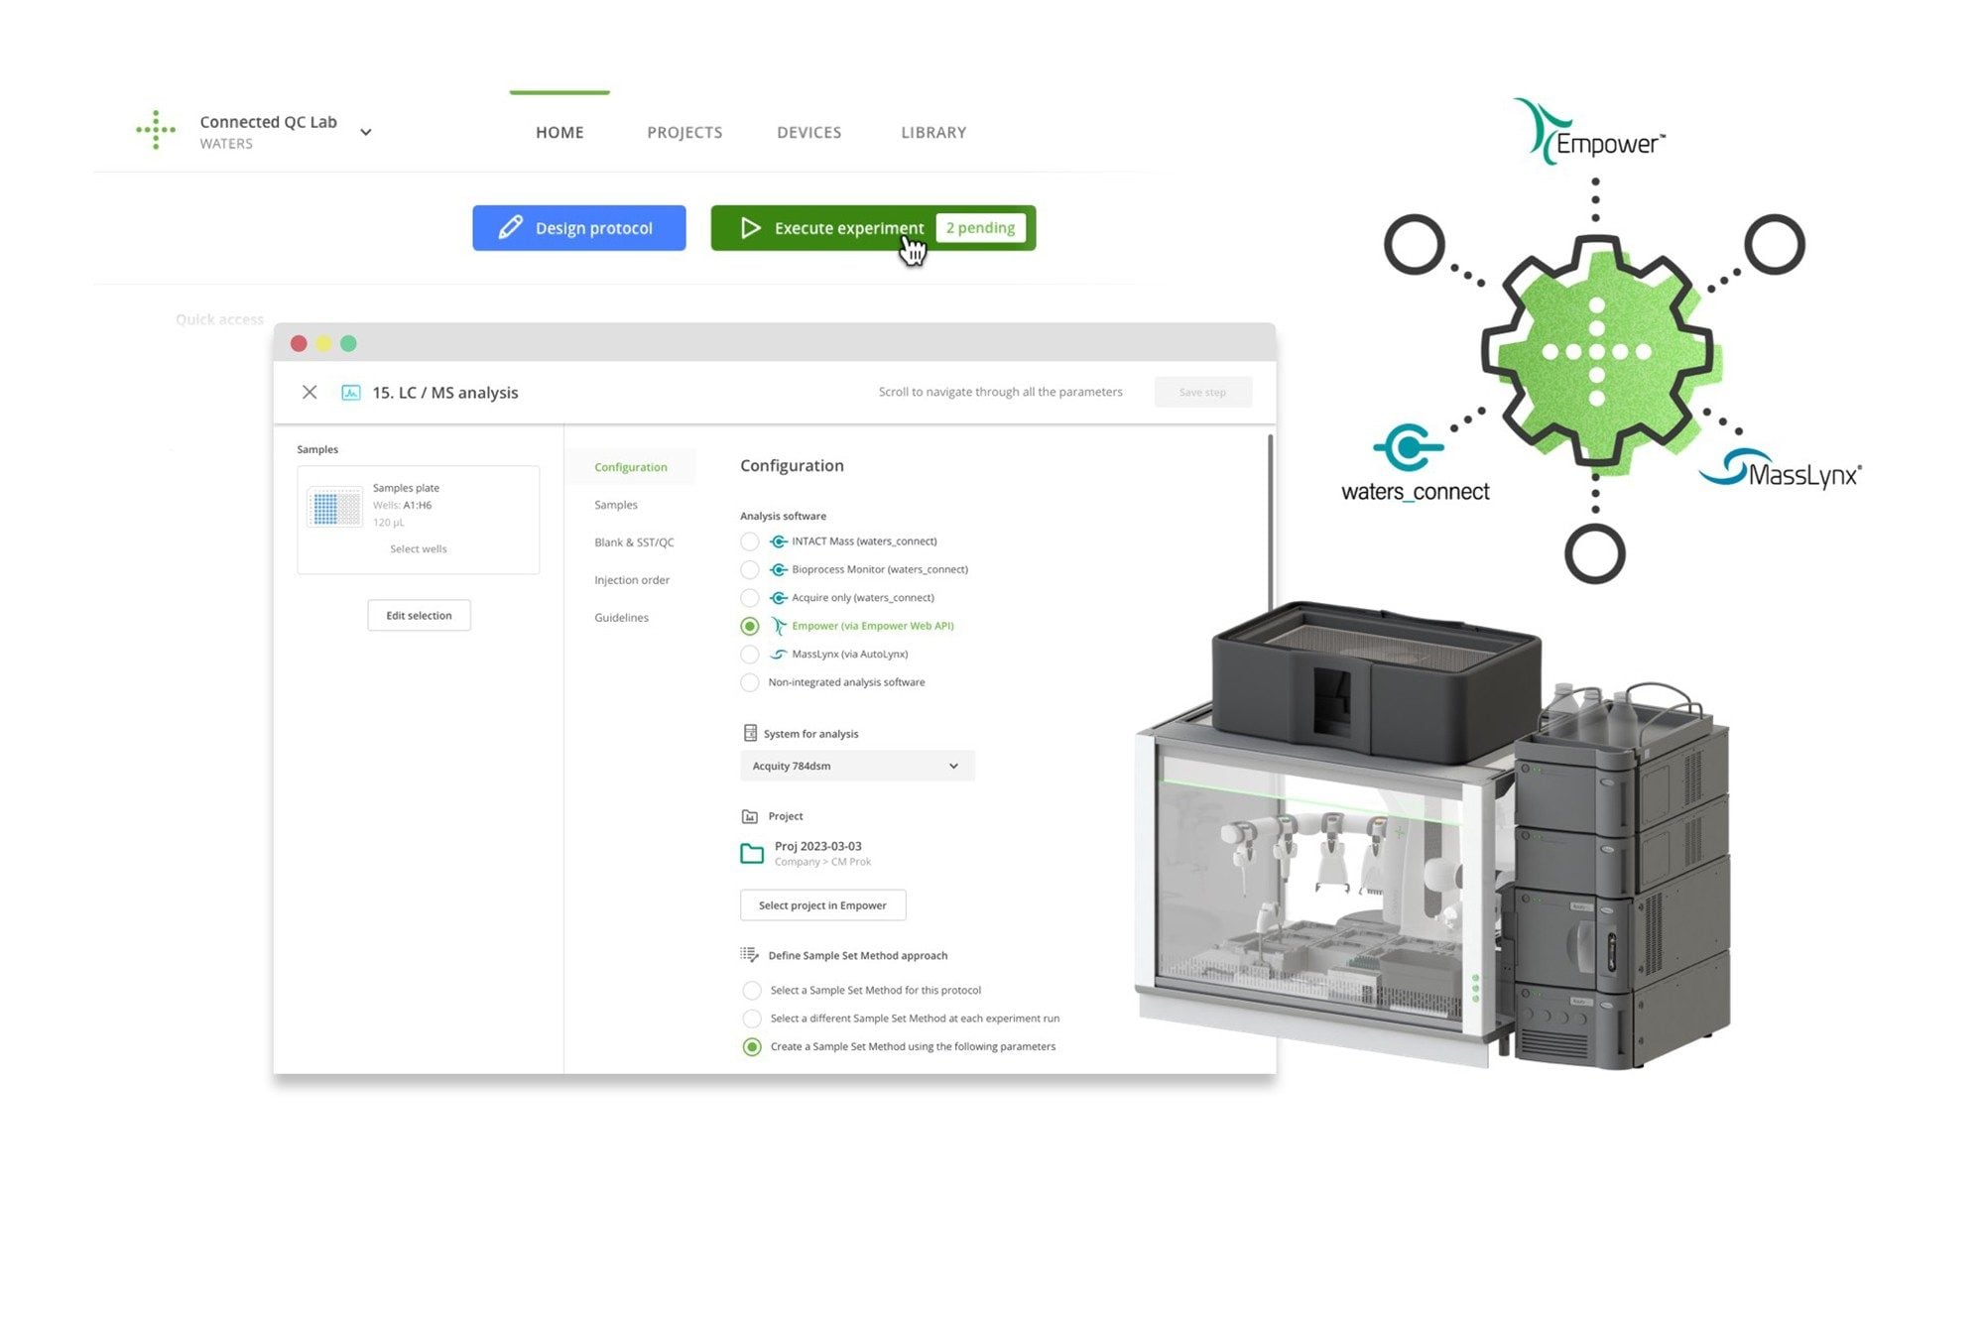Choose different Sample Set Method each run option
Image resolution: width=1984 pixels, height=1322 pixels.
[x=752, y=1019]
